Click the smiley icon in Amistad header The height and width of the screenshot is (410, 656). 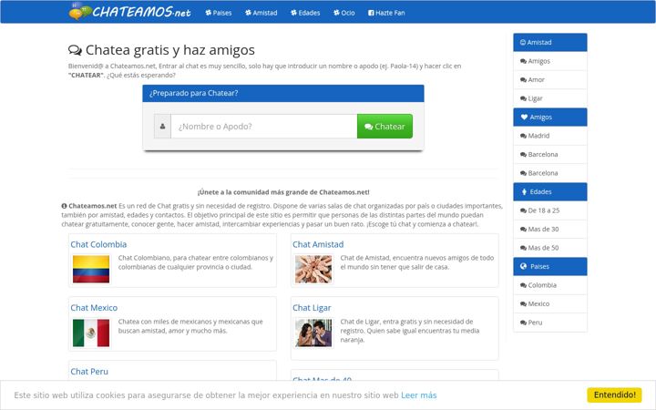523,42
